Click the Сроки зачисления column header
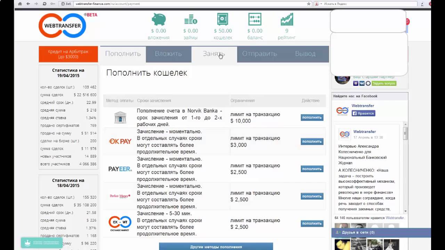 (154, 101)
